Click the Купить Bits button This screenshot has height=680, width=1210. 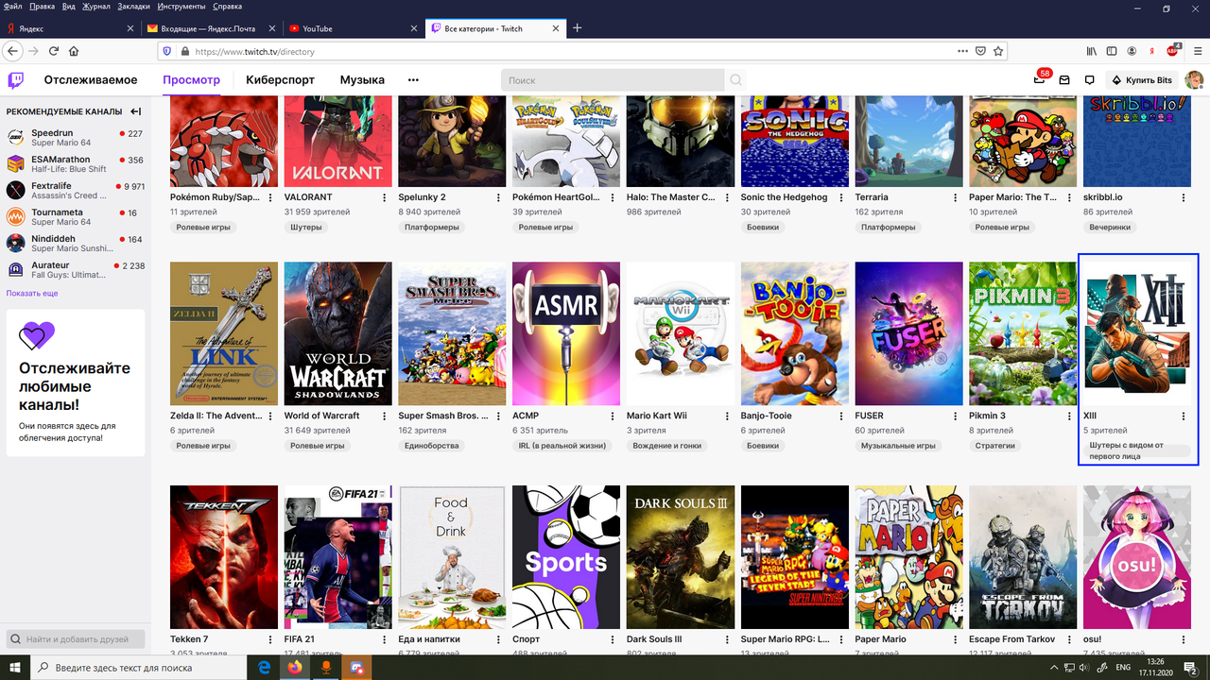pos(1142,80)
